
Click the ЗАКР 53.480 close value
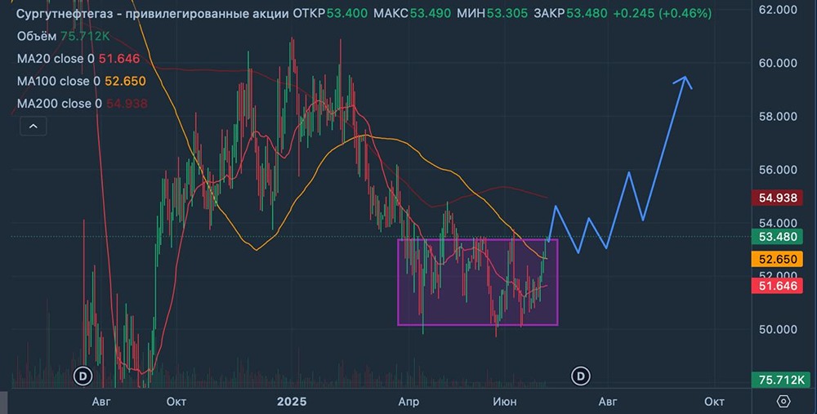coord(570,14)
